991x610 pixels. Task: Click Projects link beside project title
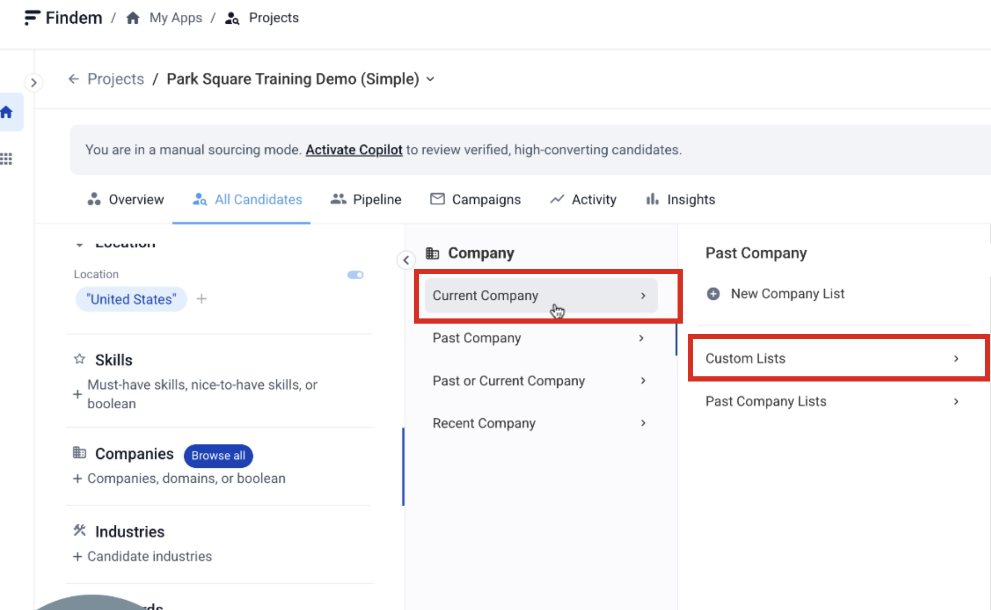tap(115, 79)
